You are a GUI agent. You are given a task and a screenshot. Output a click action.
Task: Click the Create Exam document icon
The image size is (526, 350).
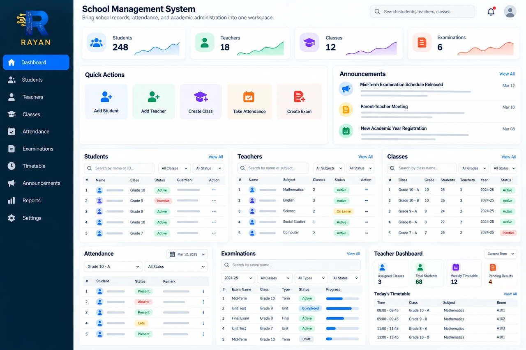299,97
